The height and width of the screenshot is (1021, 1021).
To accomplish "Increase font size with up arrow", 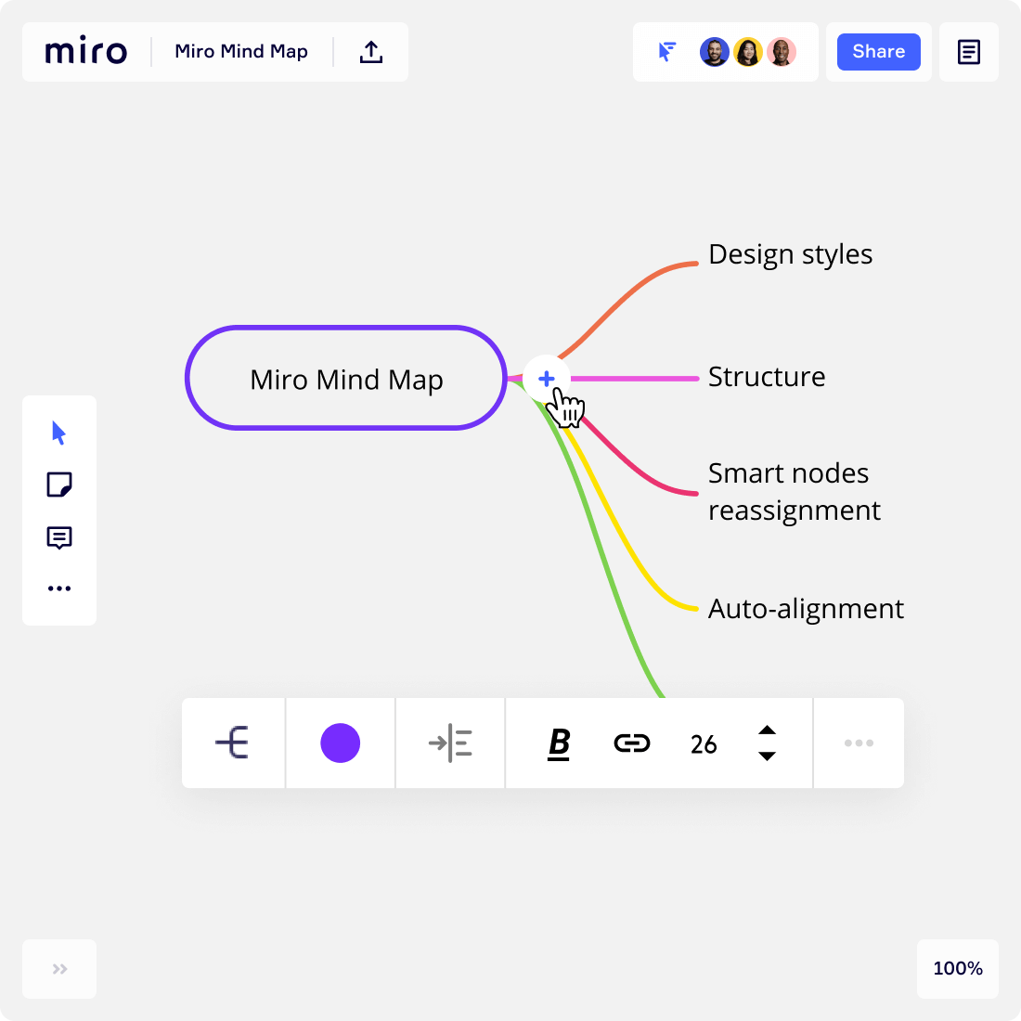I will point(767,730).
